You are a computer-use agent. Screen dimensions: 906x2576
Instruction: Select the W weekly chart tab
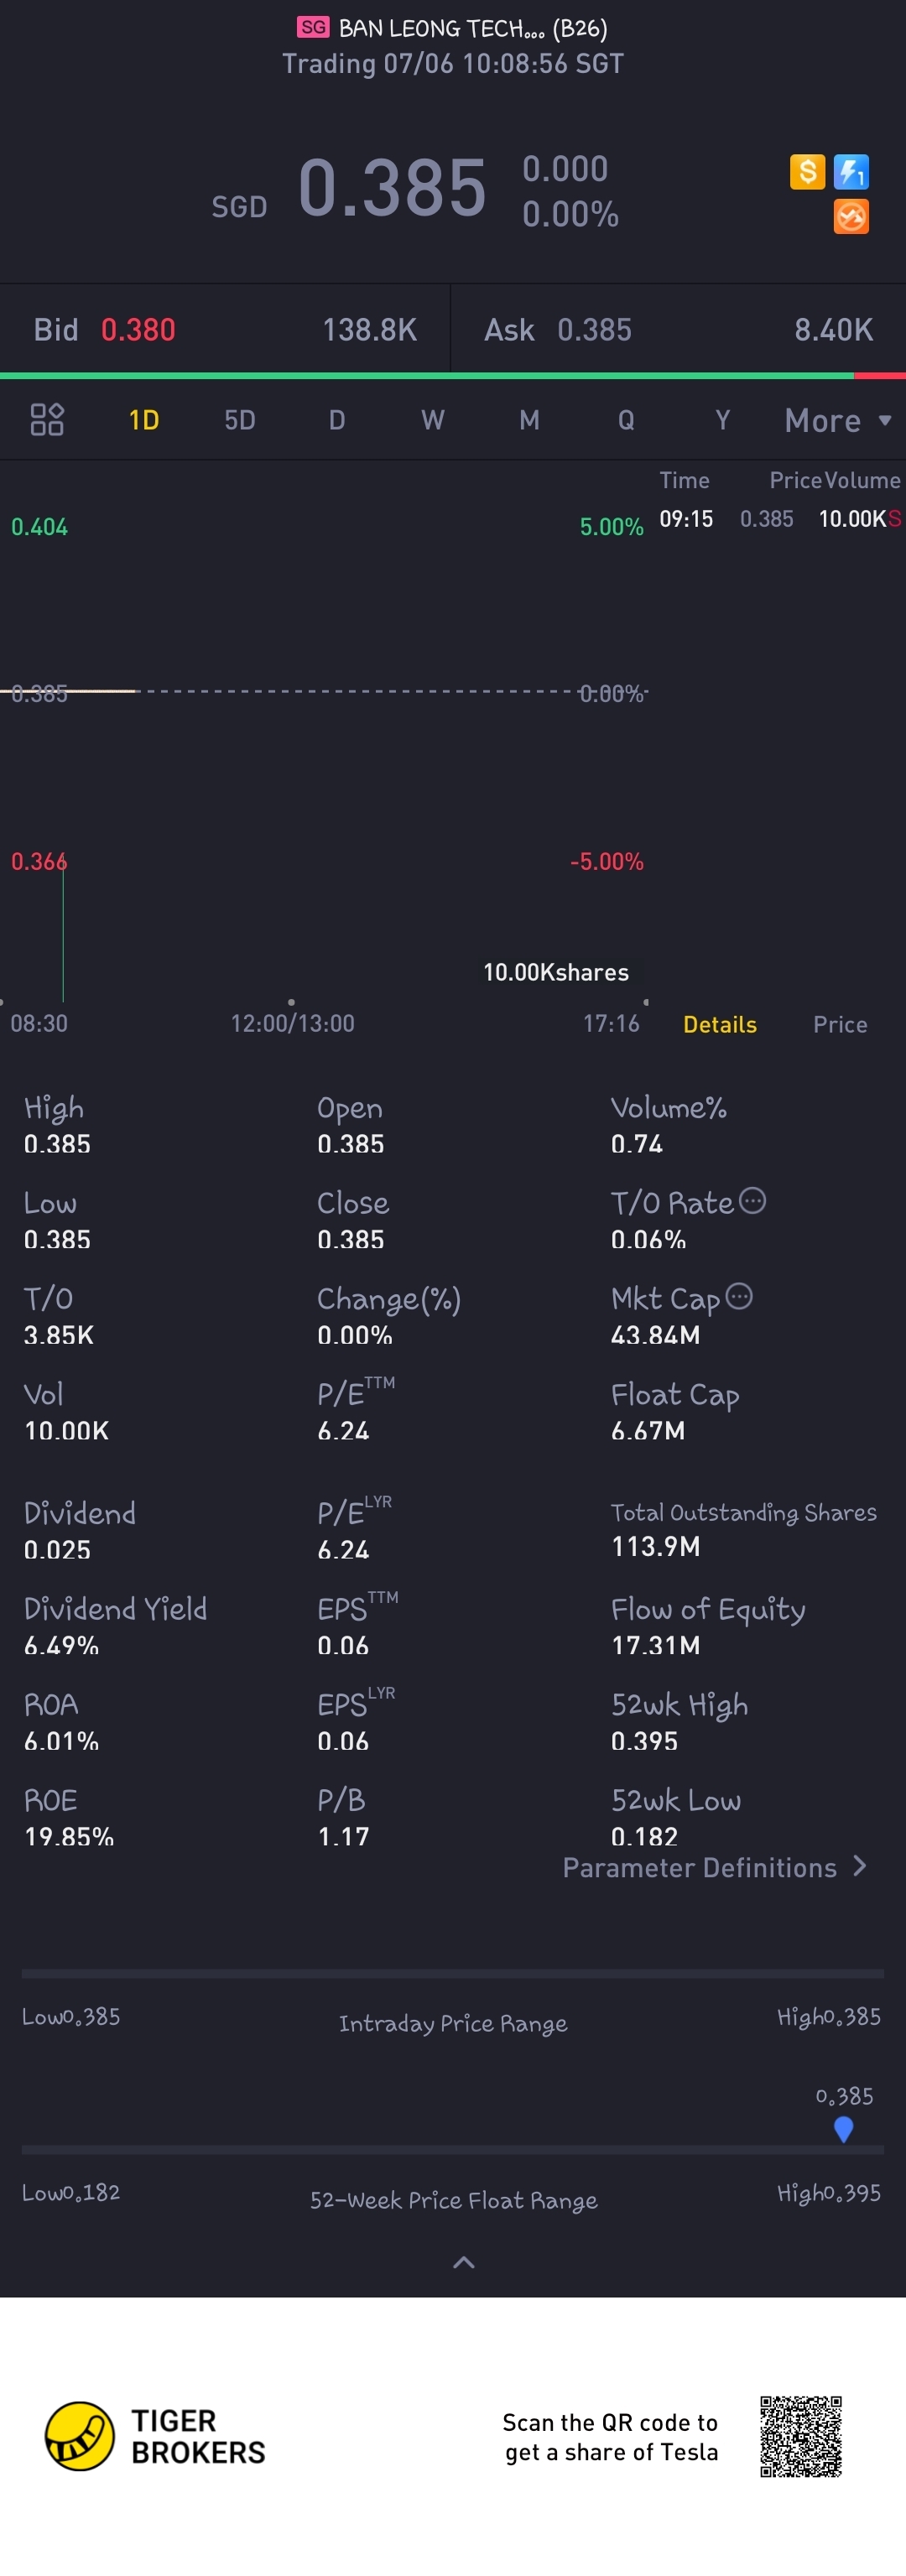432,420
